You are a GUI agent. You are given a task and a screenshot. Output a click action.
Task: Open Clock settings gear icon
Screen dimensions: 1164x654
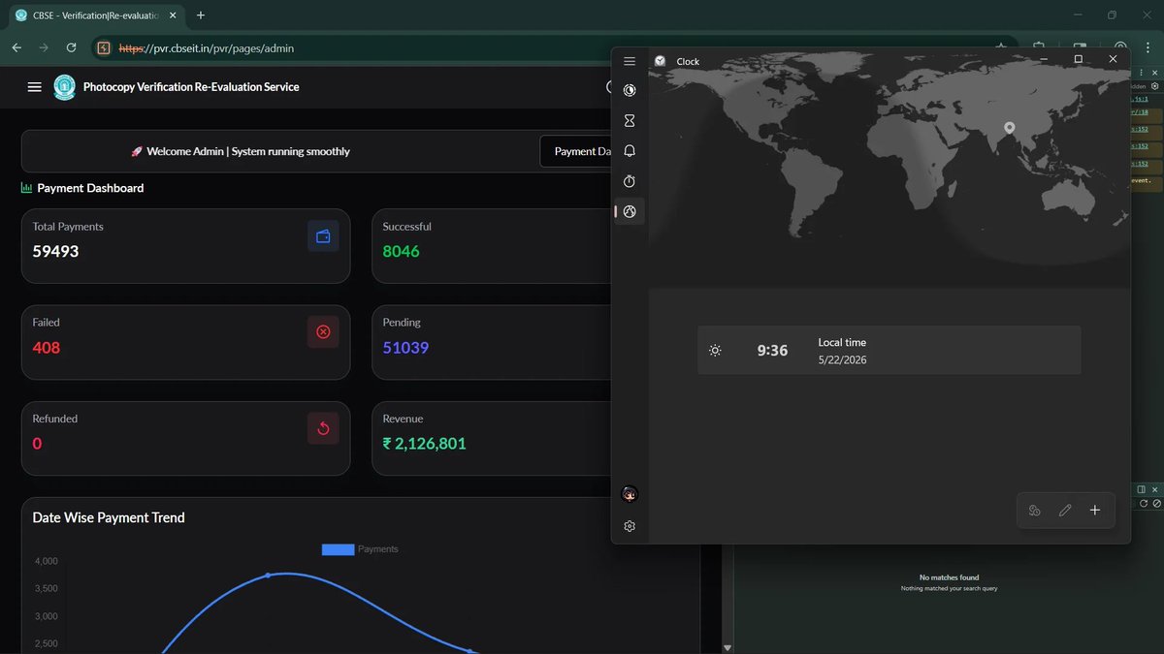click(630, 526)
